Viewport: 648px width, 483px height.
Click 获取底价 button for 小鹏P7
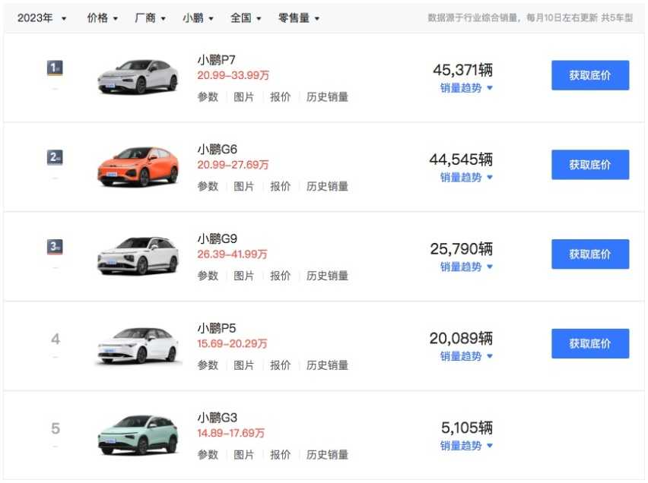point(590,75)
